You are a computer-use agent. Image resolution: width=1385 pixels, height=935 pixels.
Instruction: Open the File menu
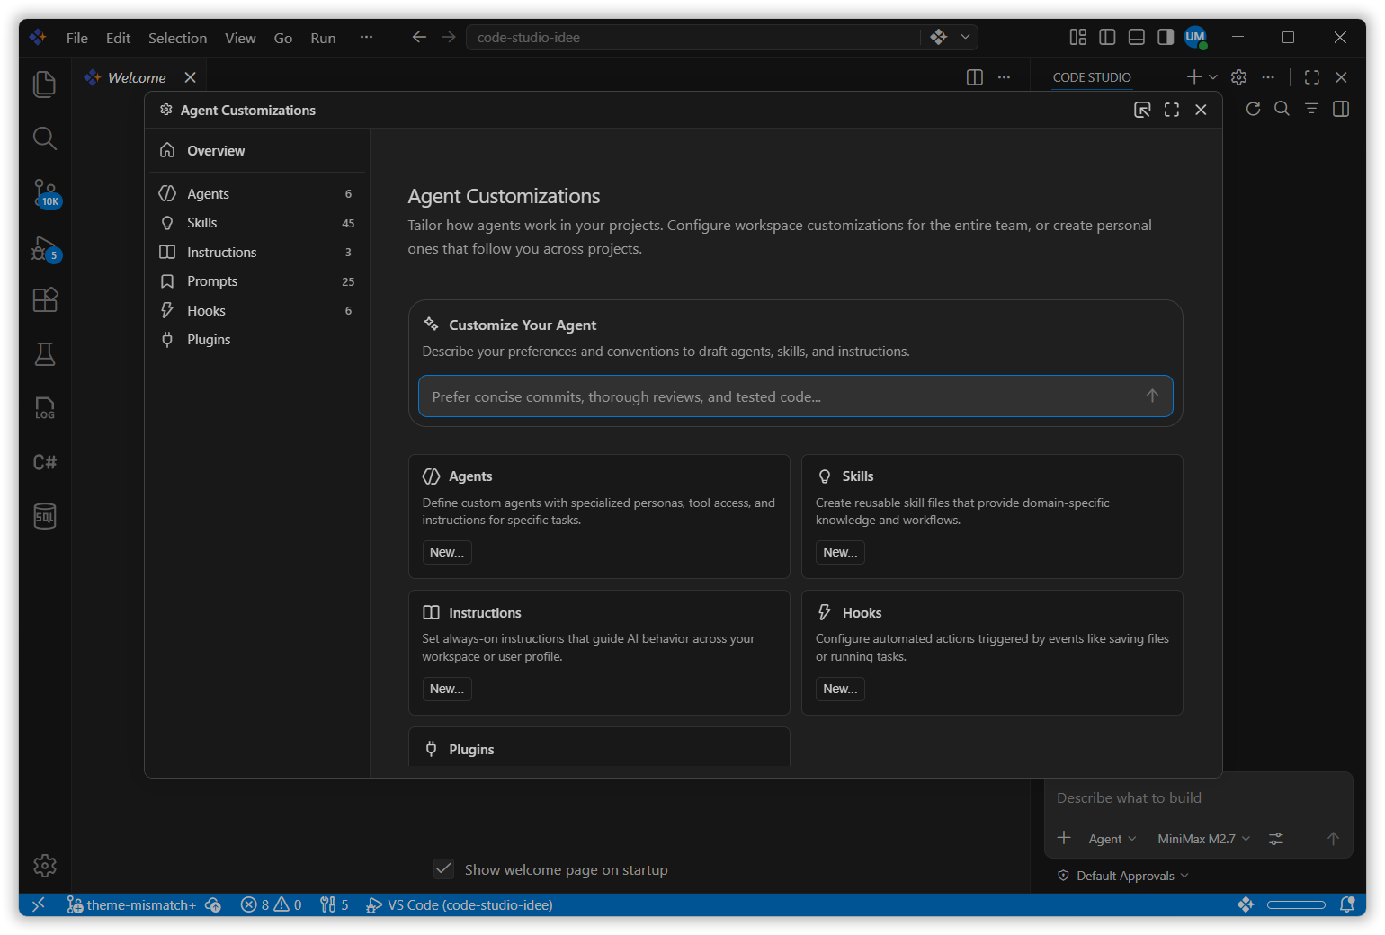[77, 38]
